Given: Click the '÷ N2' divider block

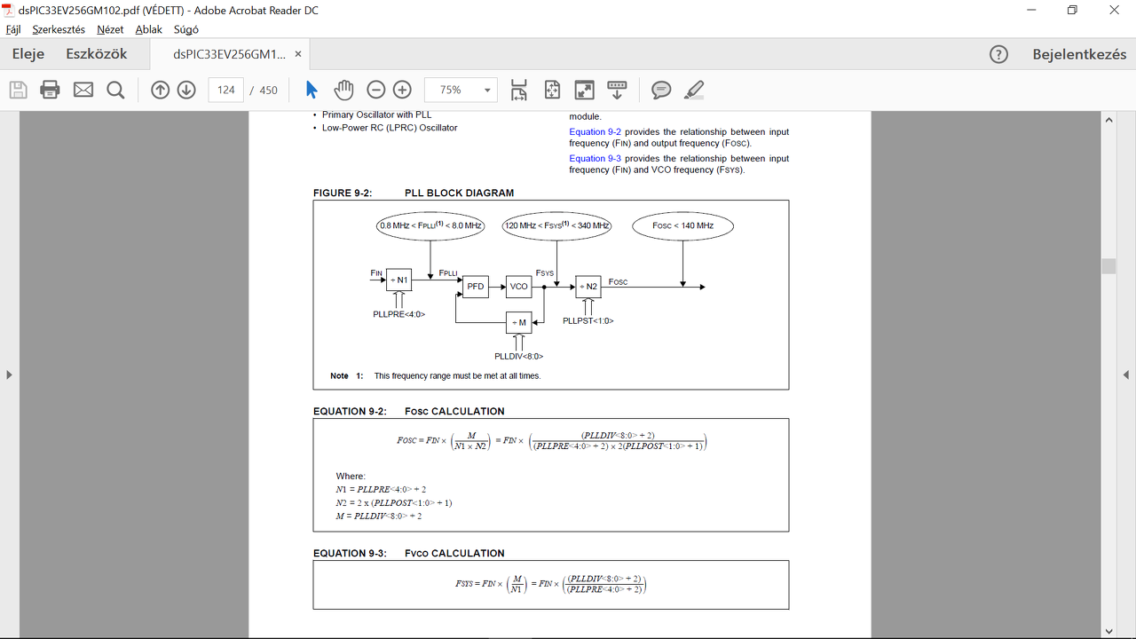Looking at the screenshot, I should click(588, 287).
